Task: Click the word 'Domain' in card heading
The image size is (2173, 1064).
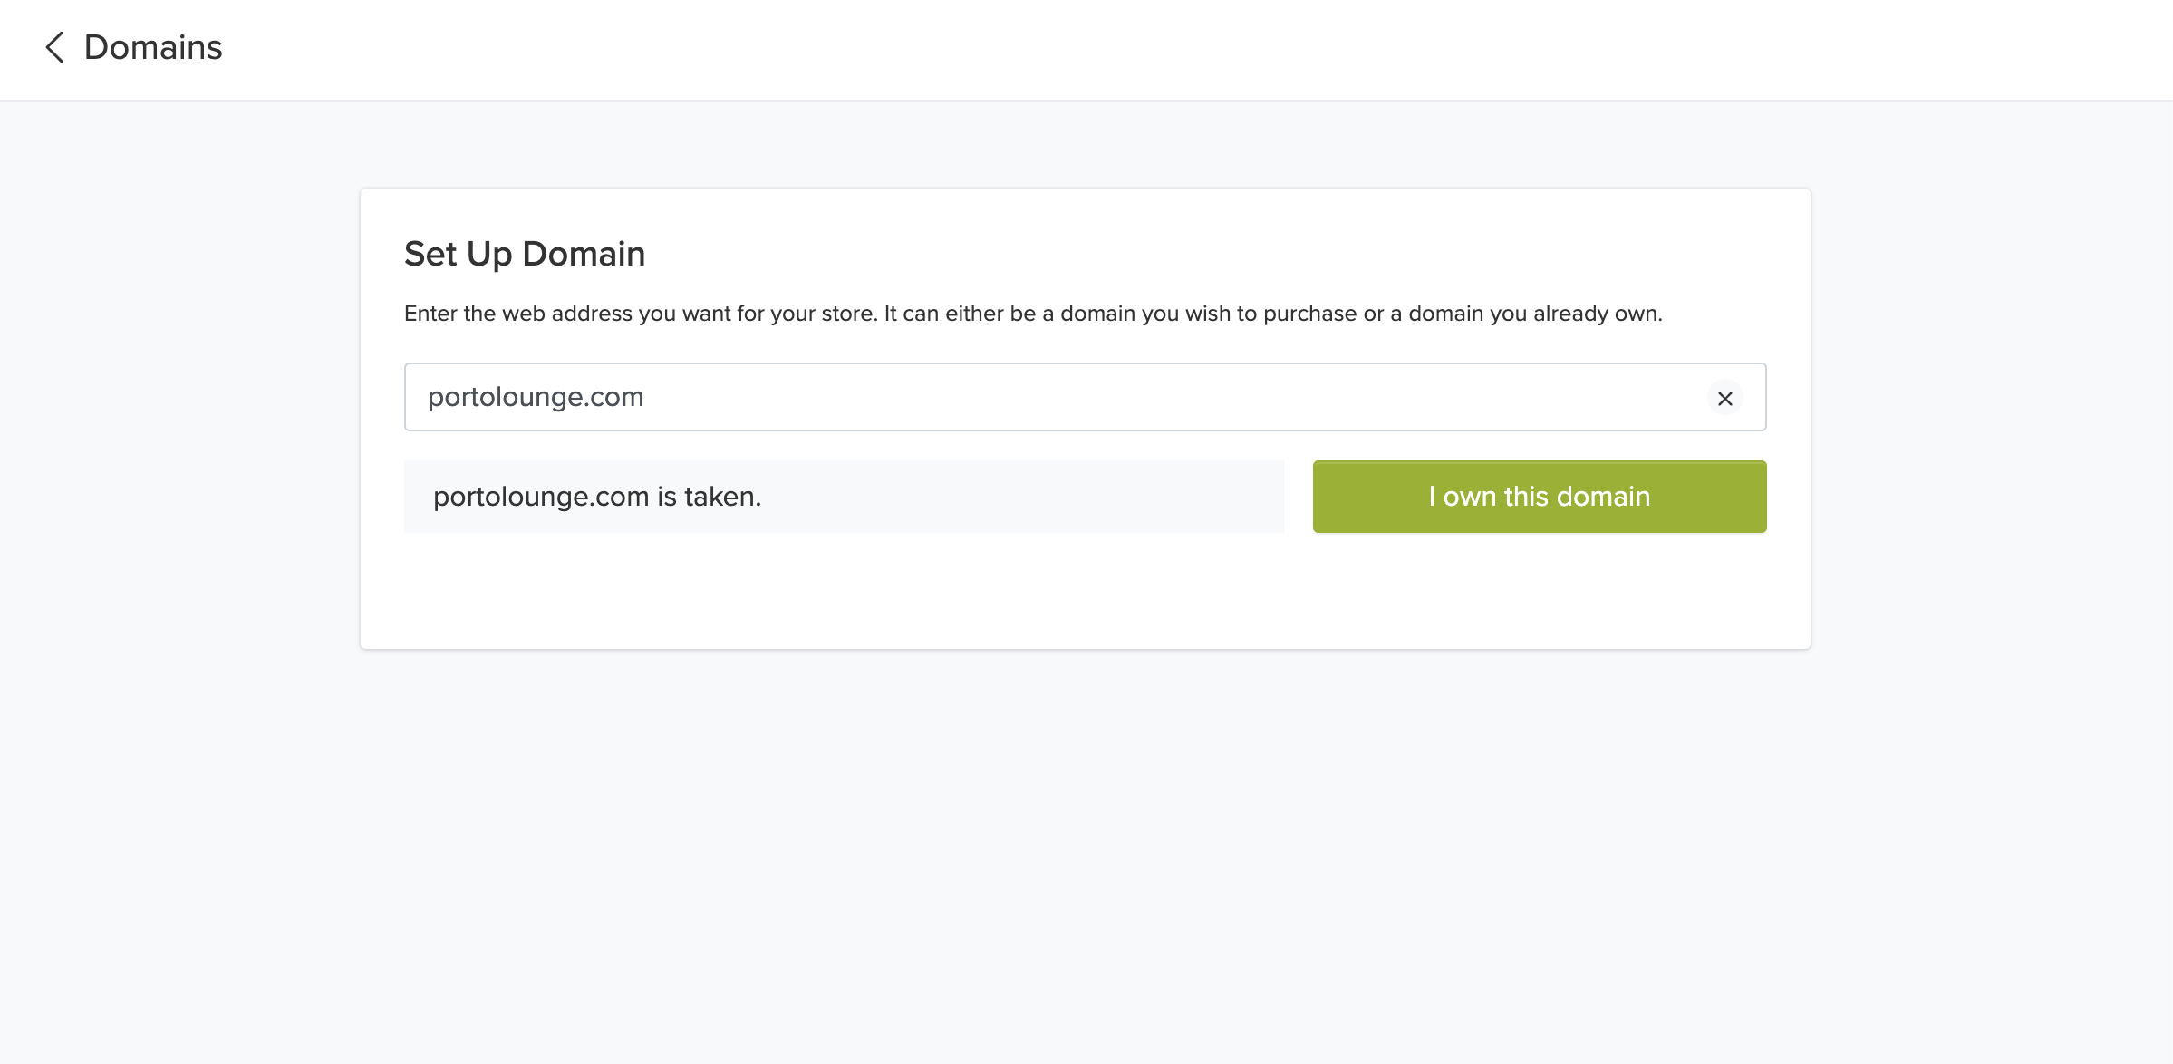Action: click(584, 254)
